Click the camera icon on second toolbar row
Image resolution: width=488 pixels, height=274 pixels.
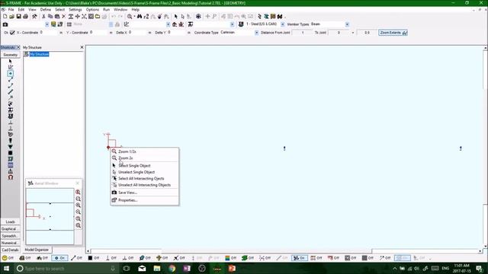[5, 24]
